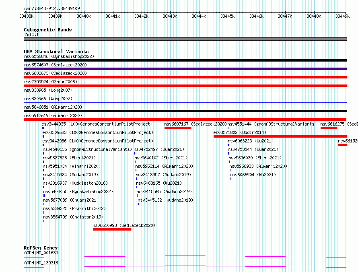Select esv3442986 variant label

(x=98, y=141)
